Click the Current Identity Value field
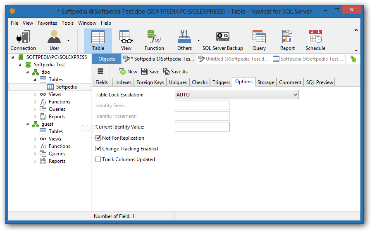 coord(202,127)
